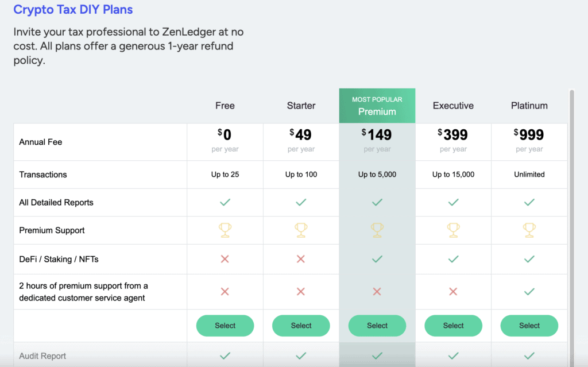
Task: Click the Free plan Audit Report checkmark
Action: (x=225, y=356)
